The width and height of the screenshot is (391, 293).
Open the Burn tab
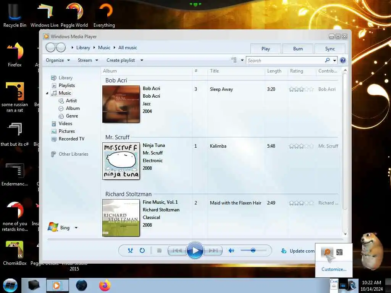pyautogui.click(x=298, y=49)
